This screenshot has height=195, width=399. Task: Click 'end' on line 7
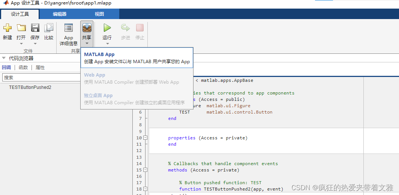click(x=172, y=118)
